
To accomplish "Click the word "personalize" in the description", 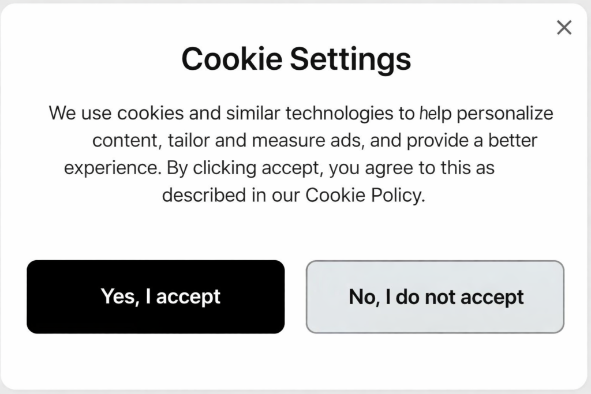I will pos(505,113).
